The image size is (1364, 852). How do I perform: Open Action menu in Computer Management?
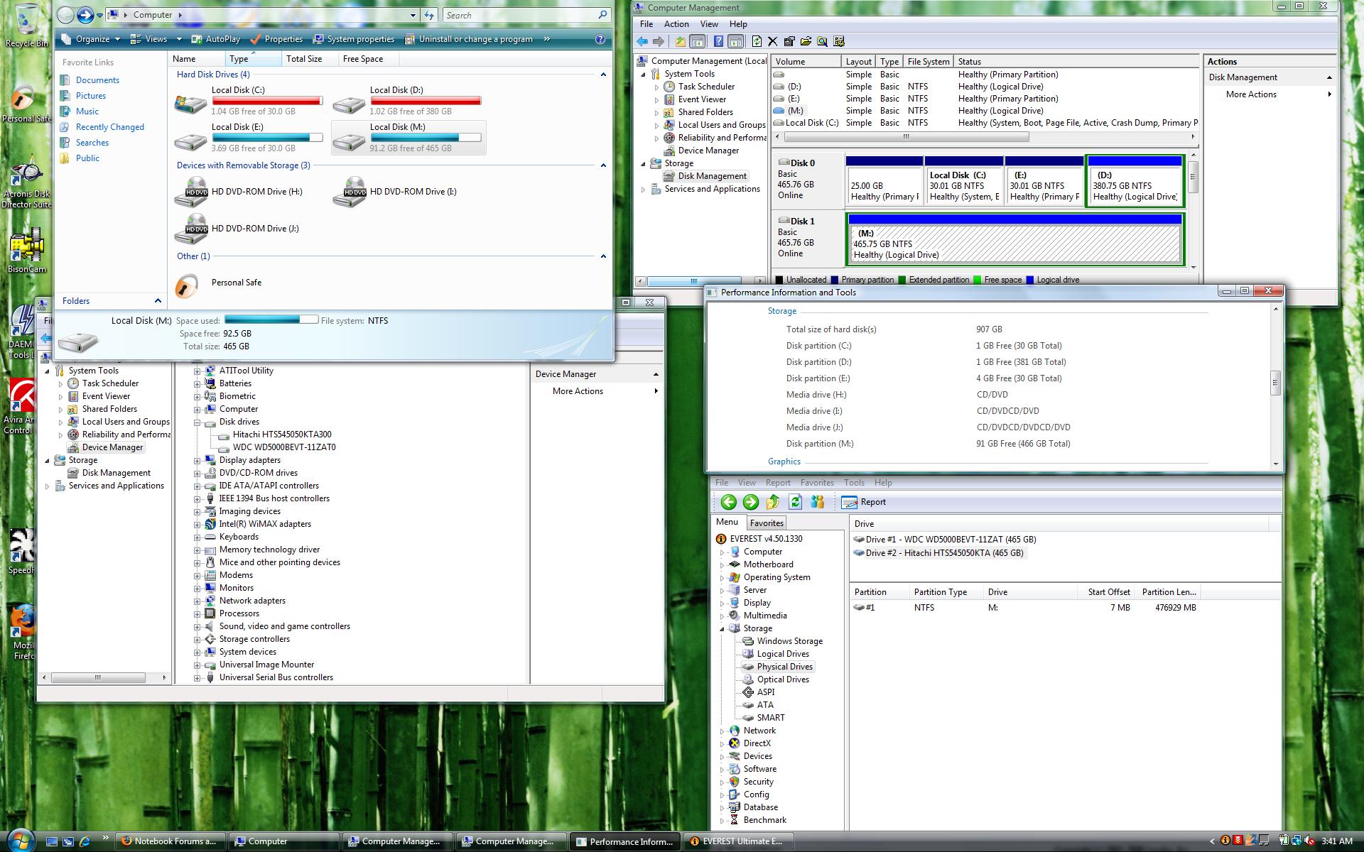click(x=676, y=24)
